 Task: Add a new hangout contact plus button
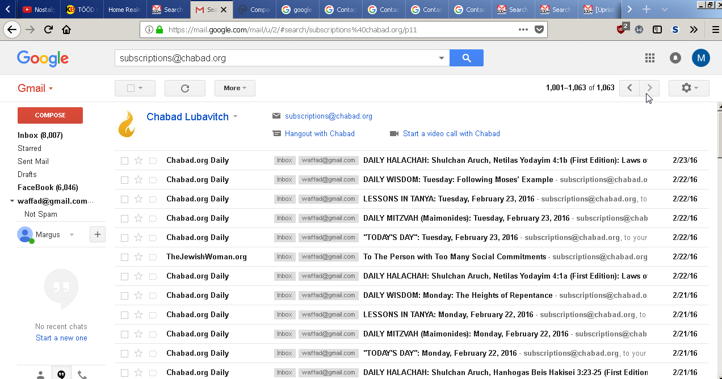coord(98,234)
